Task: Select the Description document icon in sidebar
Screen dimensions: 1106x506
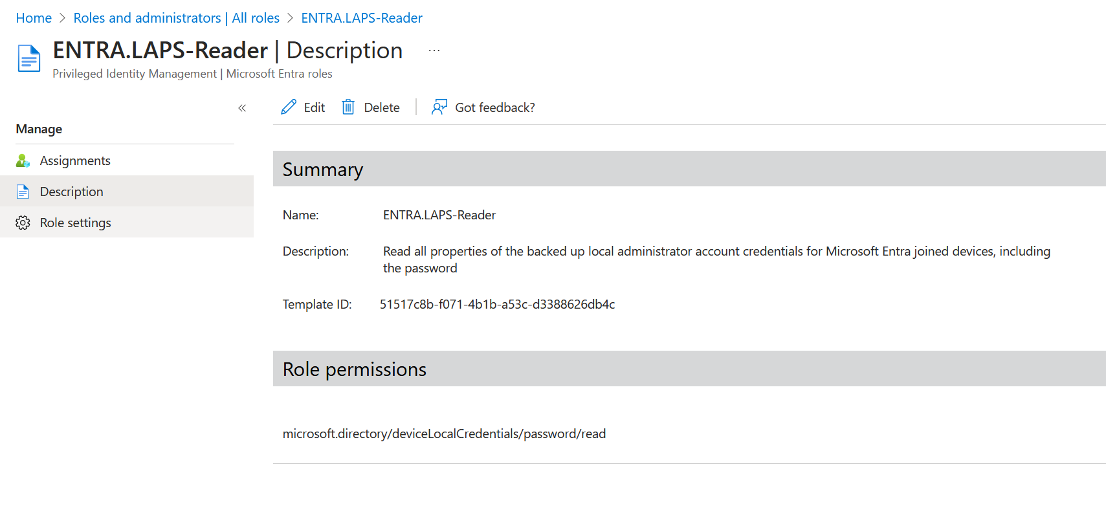Action: 23,192
